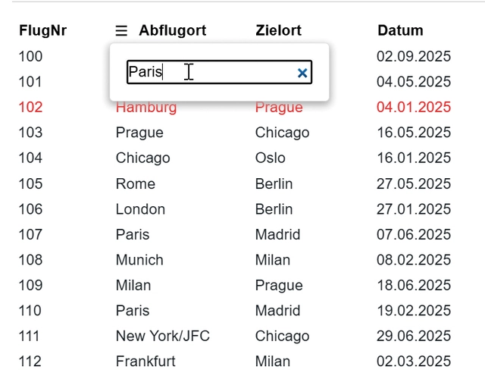Click the Datum column header
The height and width of the screenshot is (379, 485).
pos(400,31)
